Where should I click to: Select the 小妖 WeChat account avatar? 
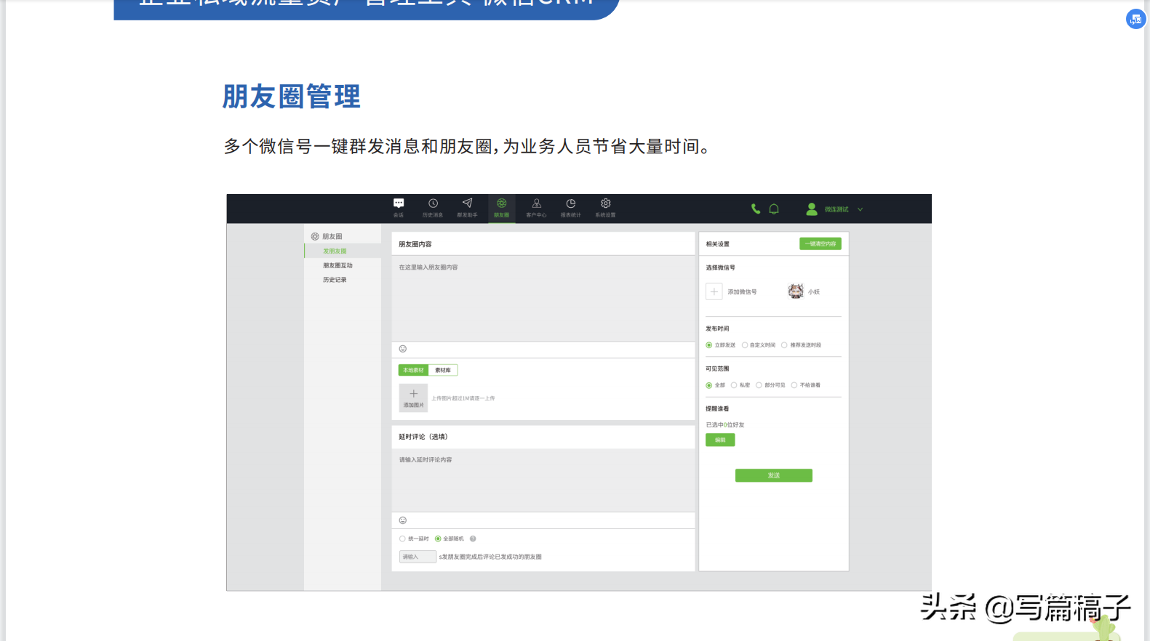796,291
